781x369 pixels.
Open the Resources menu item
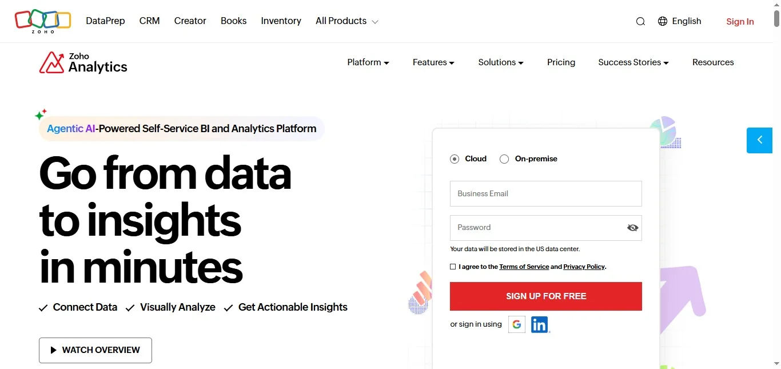(x=713, y=62)
